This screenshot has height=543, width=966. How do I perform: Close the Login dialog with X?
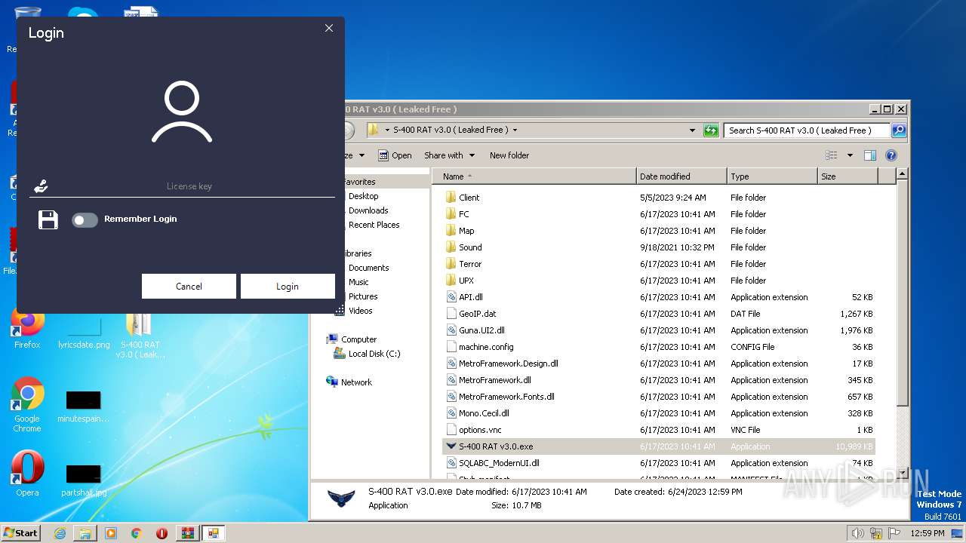pos(329,28)
